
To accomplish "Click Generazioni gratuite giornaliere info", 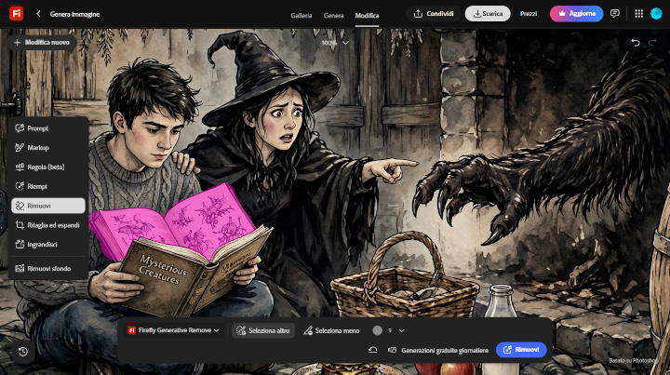I will pyautogui.click(x=439, y=350).
